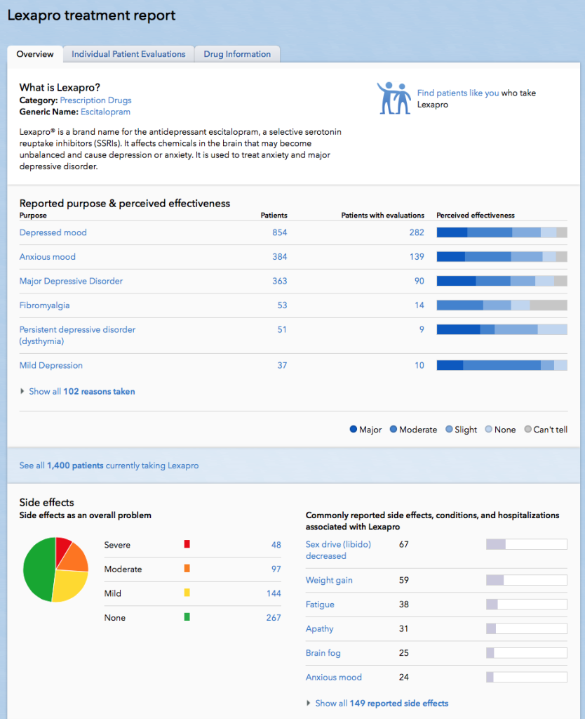Click the yellow Mild swatch
585x719 pixels.
187,593
